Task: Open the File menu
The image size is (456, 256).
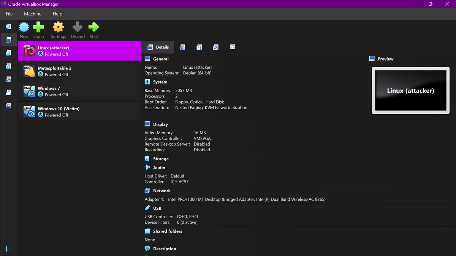Action: 9,14
